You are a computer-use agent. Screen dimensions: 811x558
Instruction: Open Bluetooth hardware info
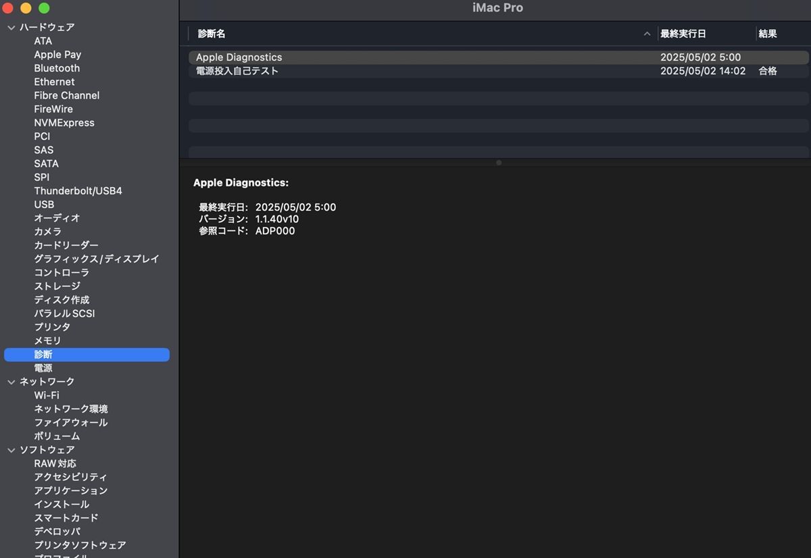click(57, 68)
